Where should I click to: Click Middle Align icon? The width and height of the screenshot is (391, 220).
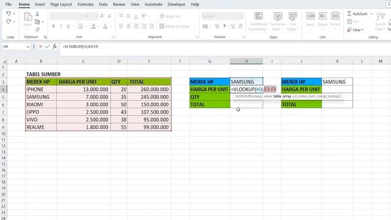128,16
